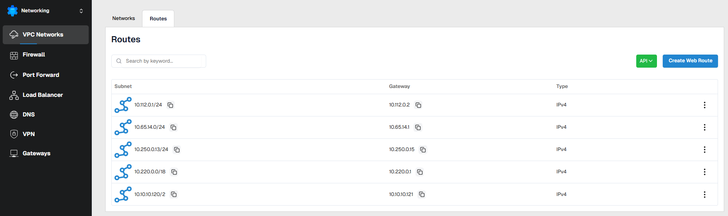Screen dimensions: 728x216
Task: Click Create Web Route button
Action: click(690, 61)
